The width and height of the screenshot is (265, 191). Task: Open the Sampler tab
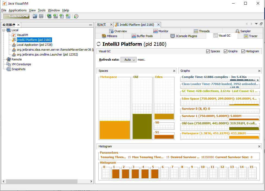(x=243, y=31)
